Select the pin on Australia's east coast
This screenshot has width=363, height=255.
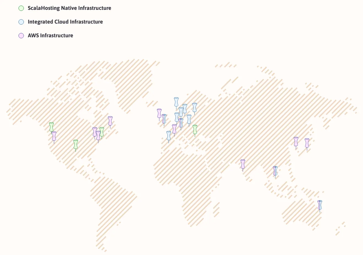coord(320,206)
